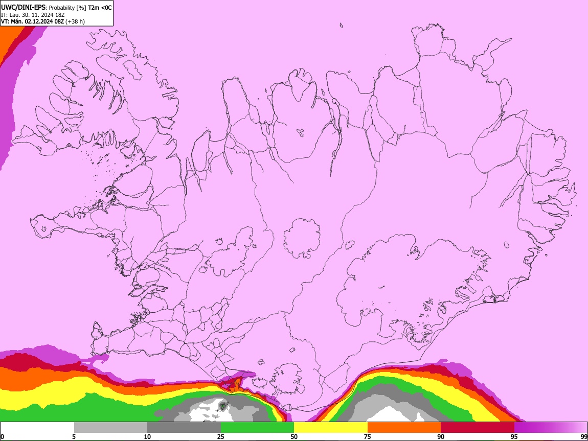Click the 'Probability [%] T2m <0C' label

pyautogui.click(x=80, y=8)
